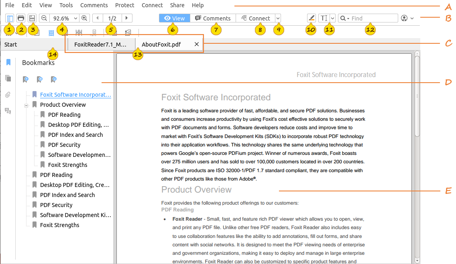
Task: Select nested PDF Security bookmark
Action: pyautogui.click(x=64, y=145)
